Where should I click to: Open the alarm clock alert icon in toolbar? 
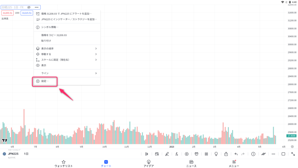tap(196, 154)
